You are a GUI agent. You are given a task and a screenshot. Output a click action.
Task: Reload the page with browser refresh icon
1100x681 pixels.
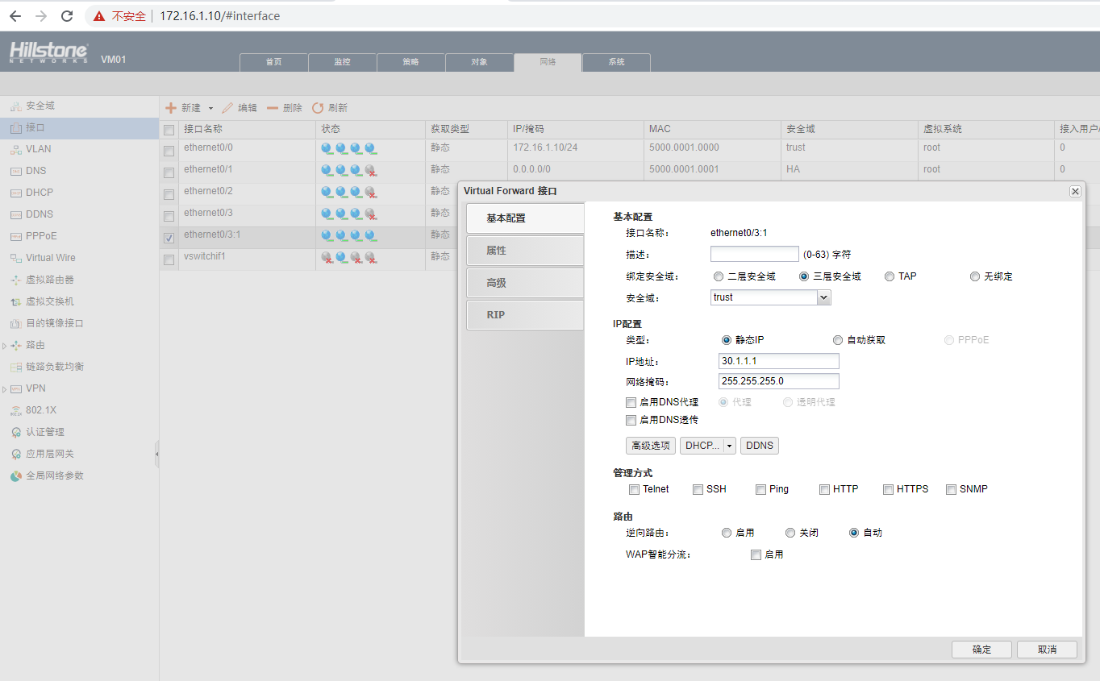(67, 16)
